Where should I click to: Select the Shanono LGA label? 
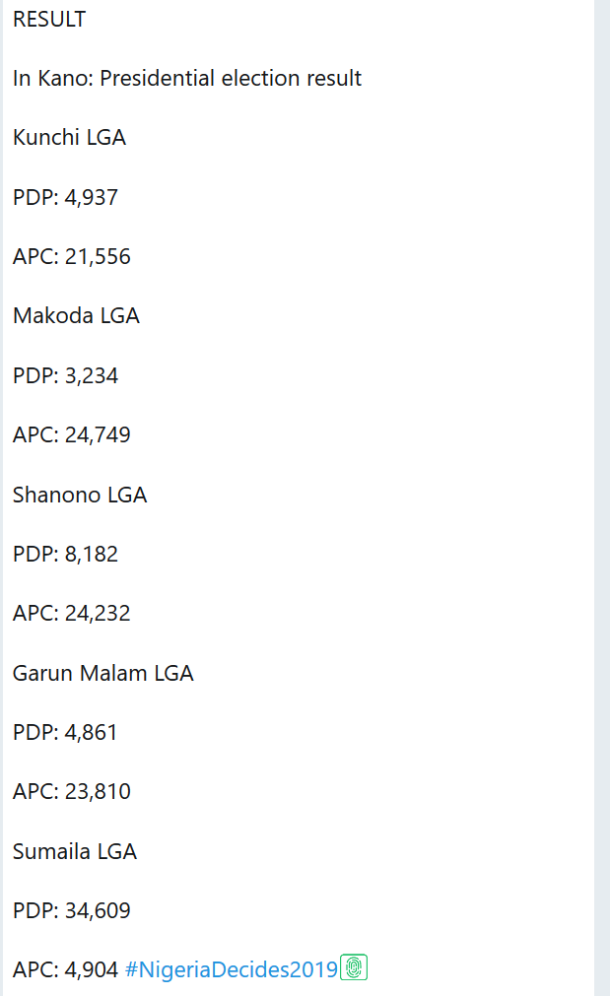[x=80, y=495]
